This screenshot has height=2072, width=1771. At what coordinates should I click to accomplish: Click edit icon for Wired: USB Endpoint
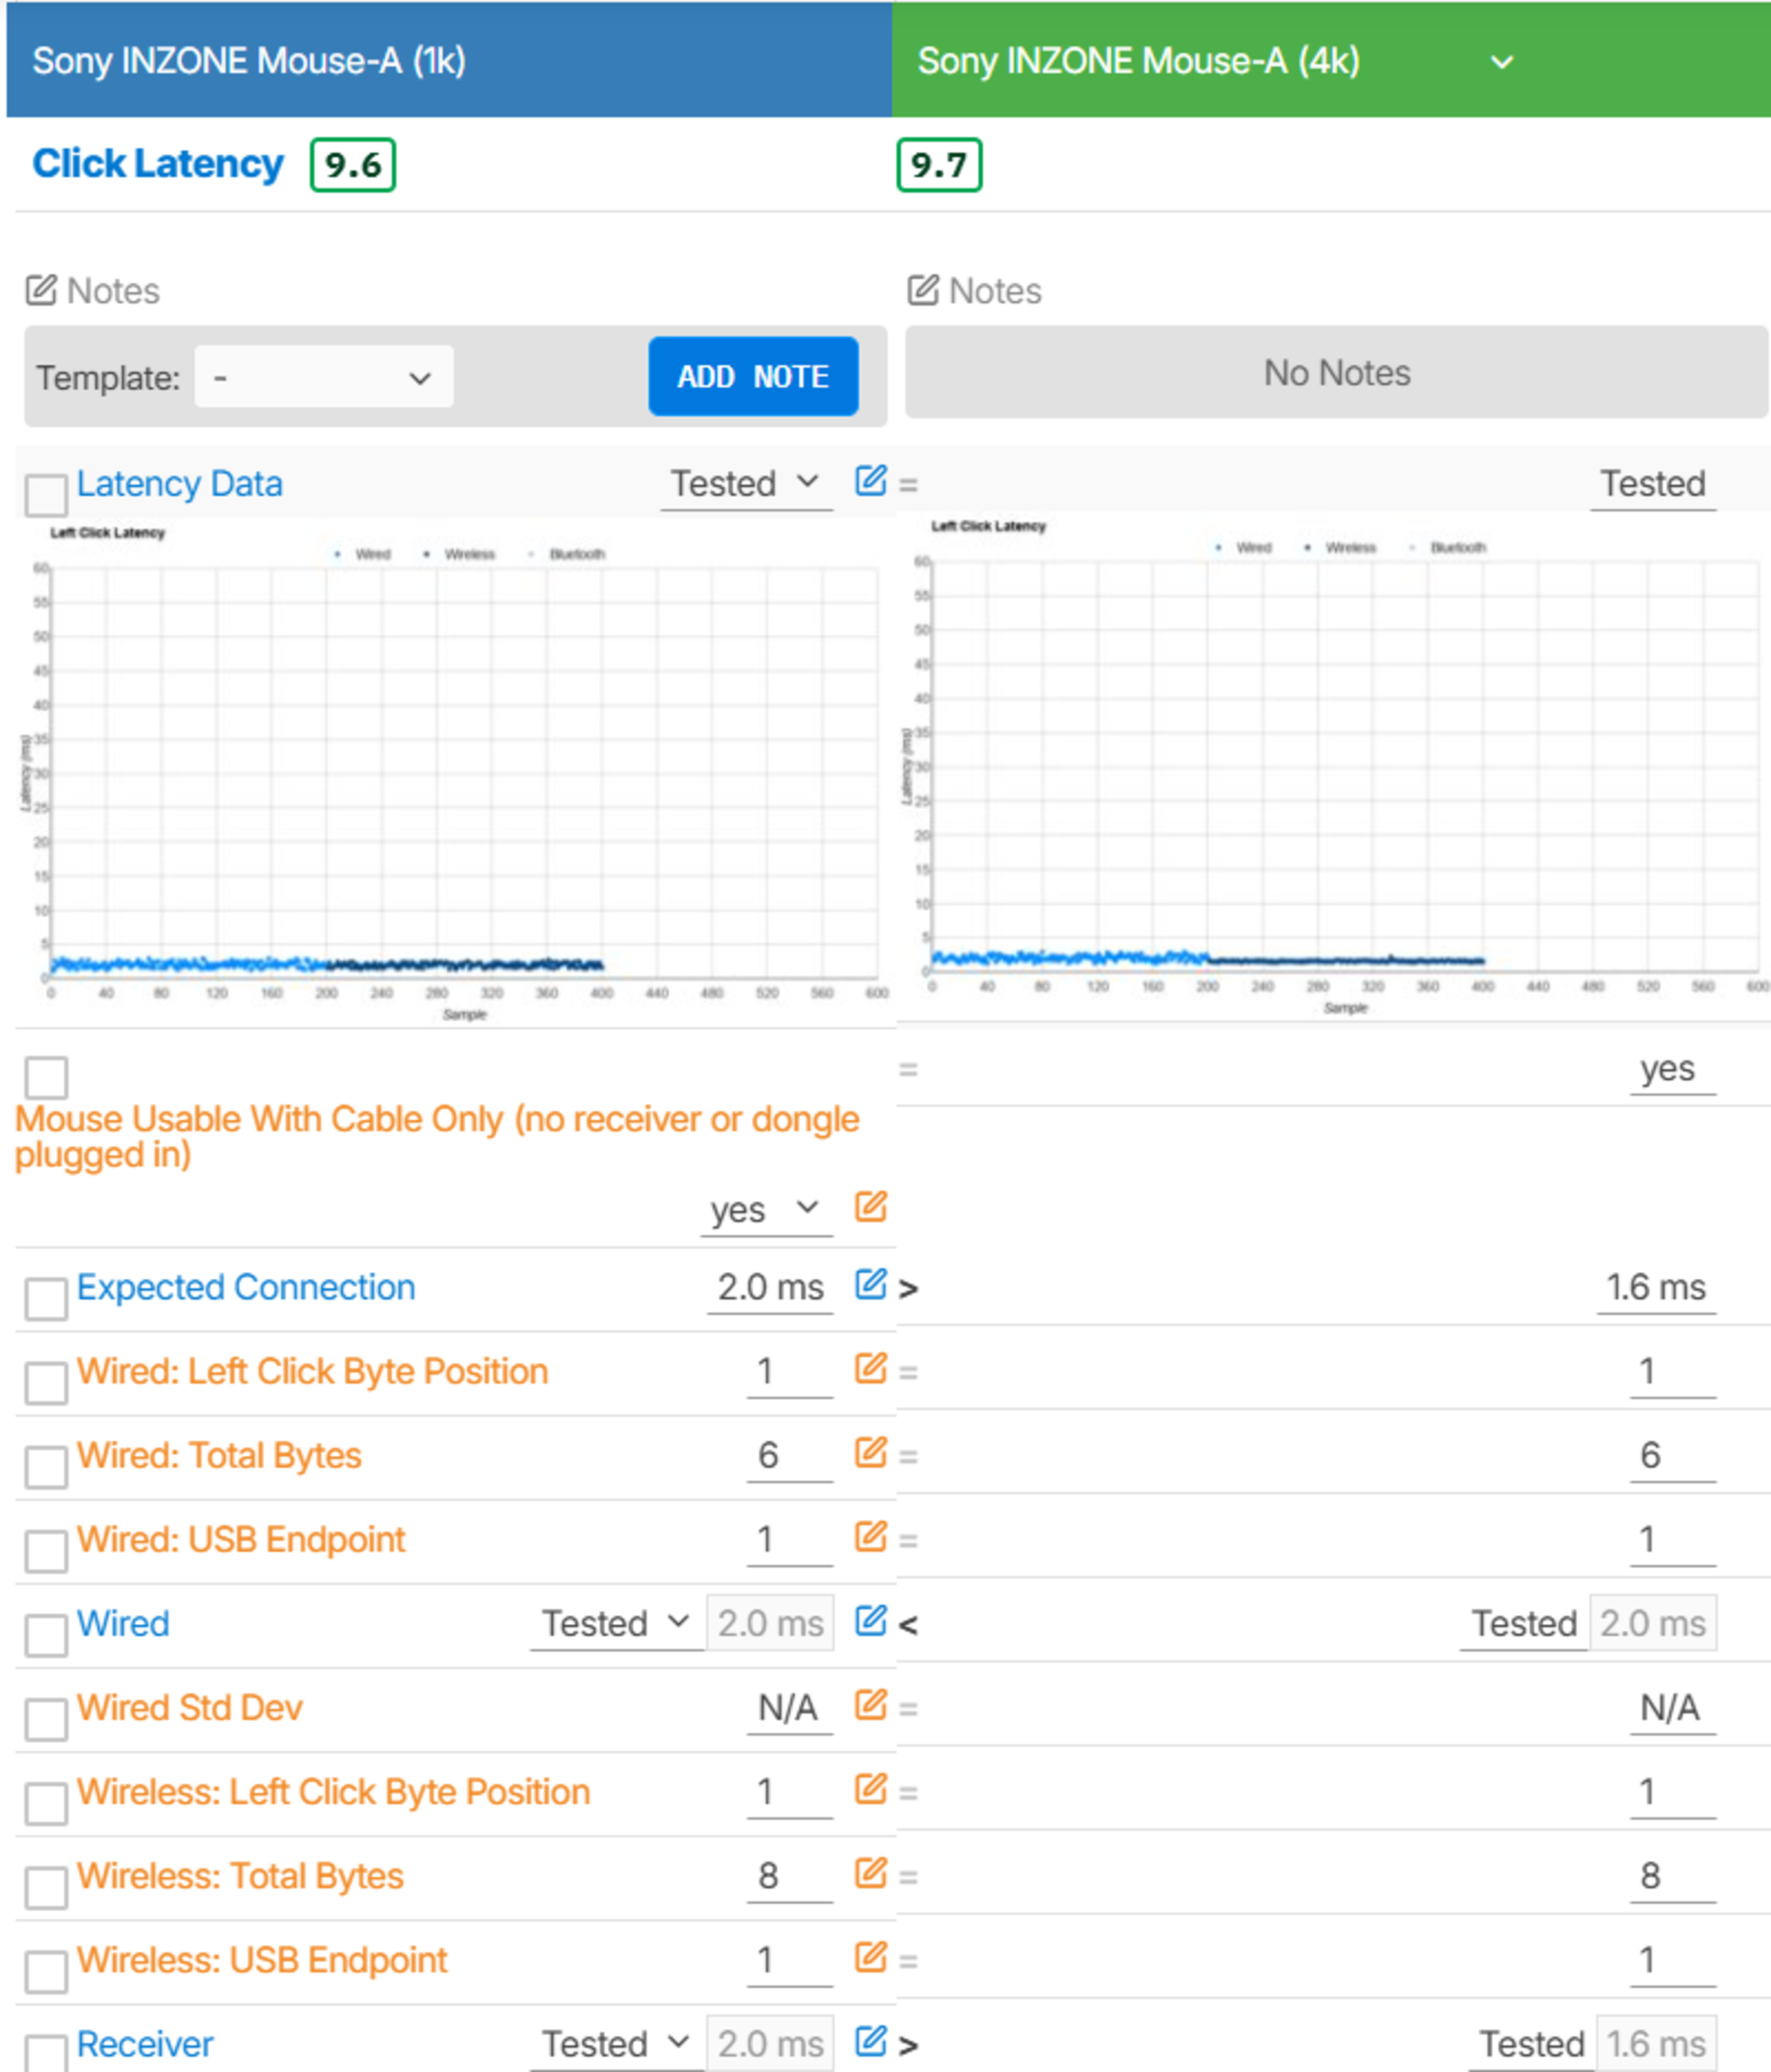870,1536
